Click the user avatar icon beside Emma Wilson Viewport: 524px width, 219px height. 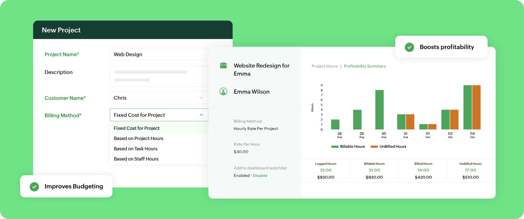(x=223, y=91)
